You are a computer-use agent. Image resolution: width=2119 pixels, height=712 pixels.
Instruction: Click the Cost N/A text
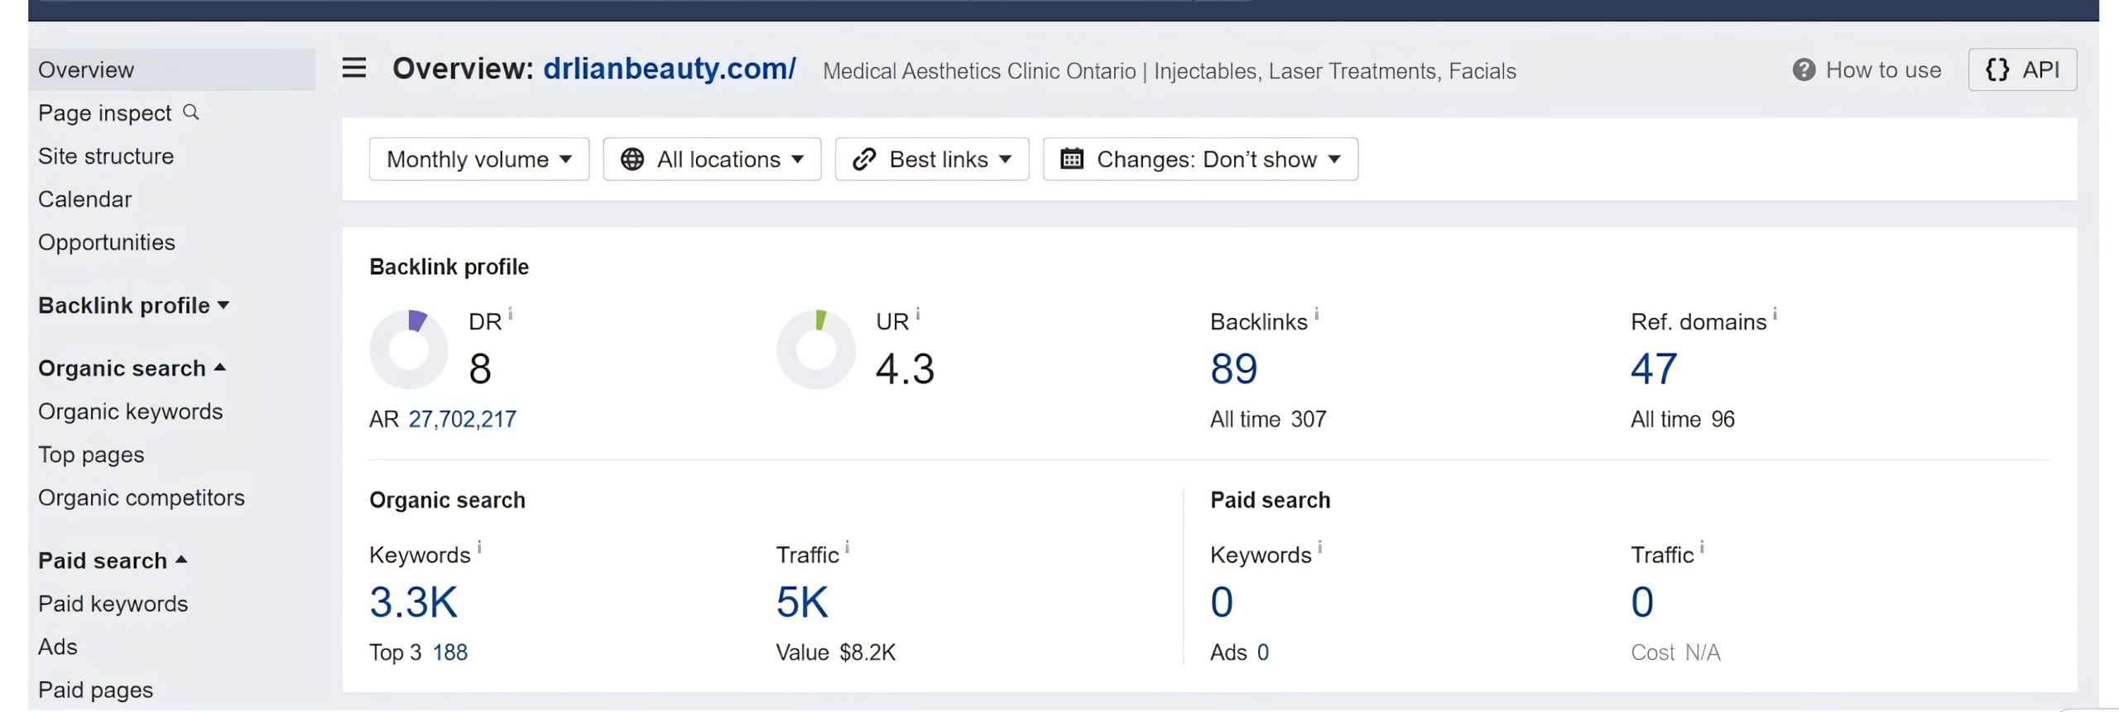coord(1675,652)
